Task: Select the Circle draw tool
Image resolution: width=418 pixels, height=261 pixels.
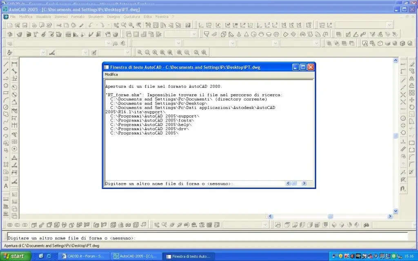Action: (x=6, y=107)
